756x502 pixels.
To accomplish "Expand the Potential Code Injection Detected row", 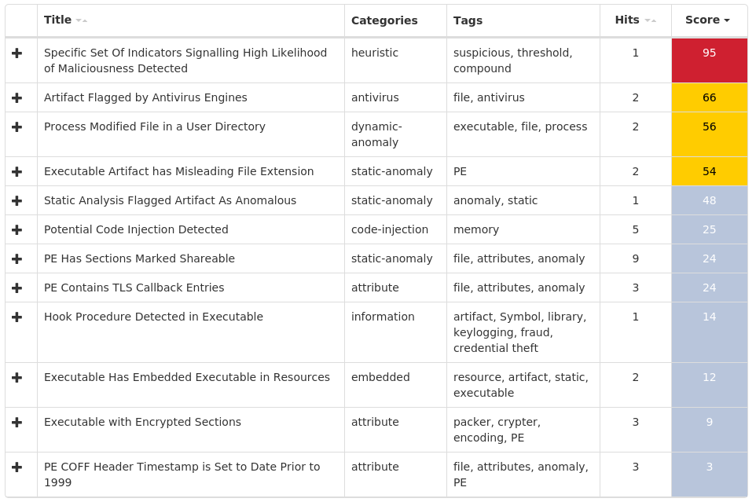I will click(17, 229).
